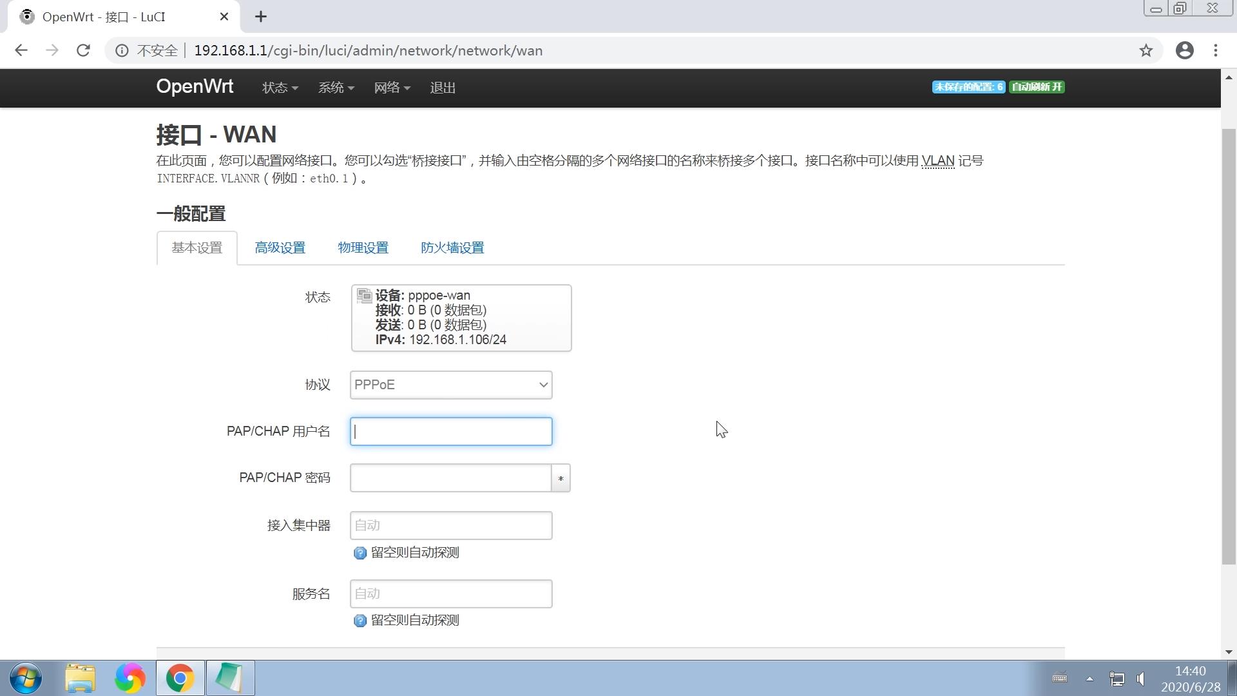
Task: Click the help icon beside 接入集中器 field
Action: tap(360, 552)
